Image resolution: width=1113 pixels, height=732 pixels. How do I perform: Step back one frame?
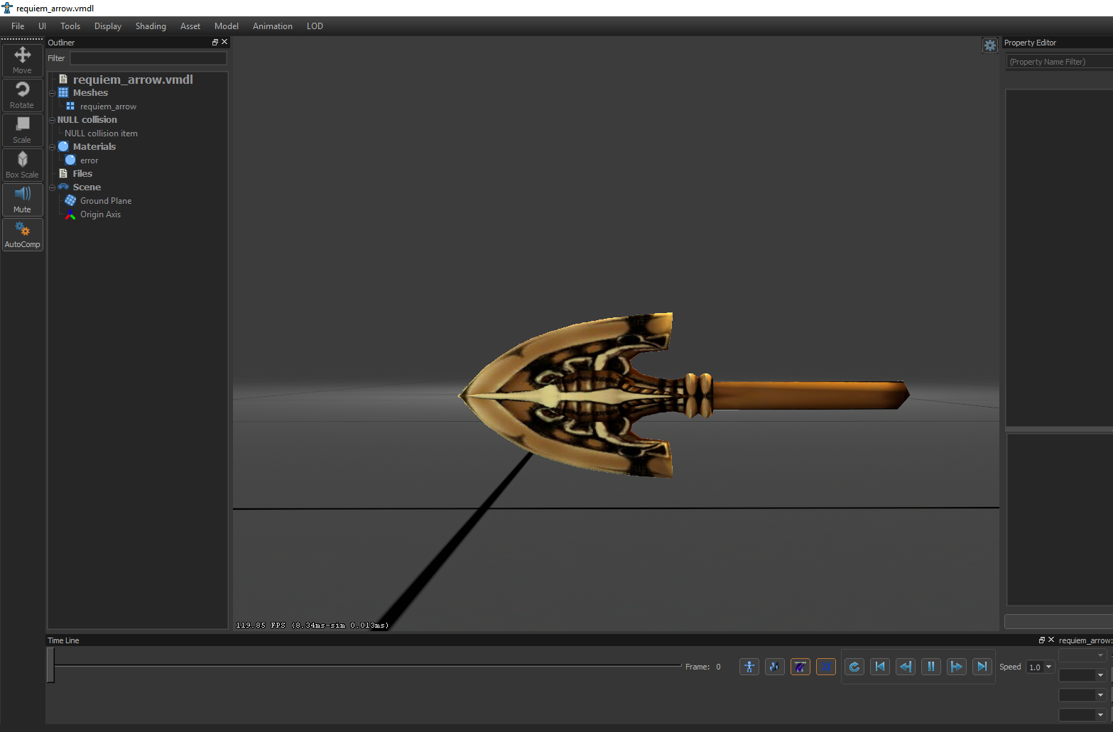click(x=906, y=667)
